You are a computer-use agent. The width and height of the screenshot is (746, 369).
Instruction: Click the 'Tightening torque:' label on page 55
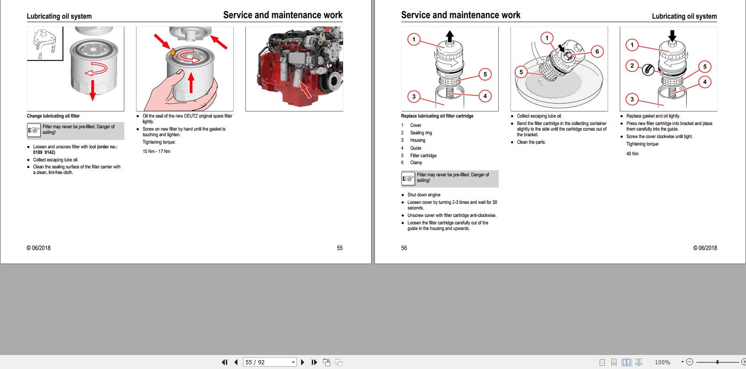pyautogui.click(x=159, y=142)
